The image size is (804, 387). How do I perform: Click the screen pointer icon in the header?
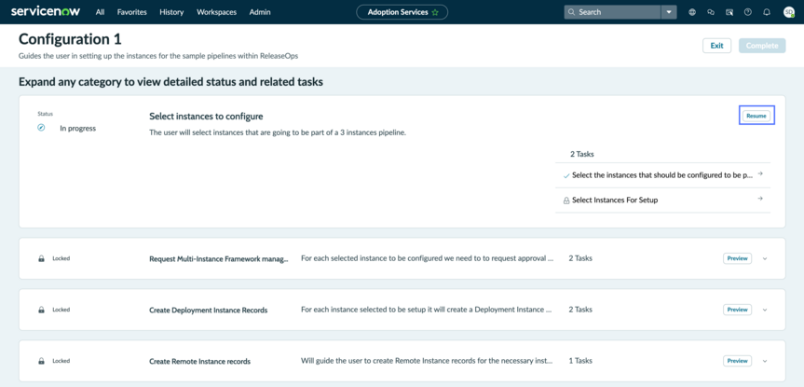[x=729, y=12]
